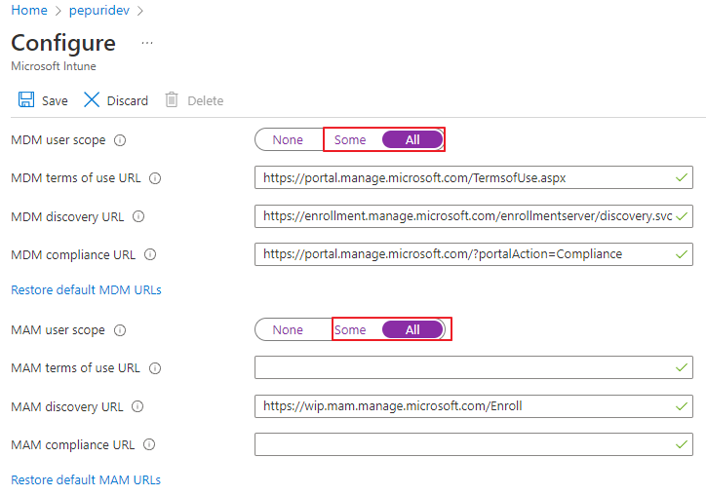Click the Delete trash can icon
The image size is (706, 496).
[x=172, y=99]
